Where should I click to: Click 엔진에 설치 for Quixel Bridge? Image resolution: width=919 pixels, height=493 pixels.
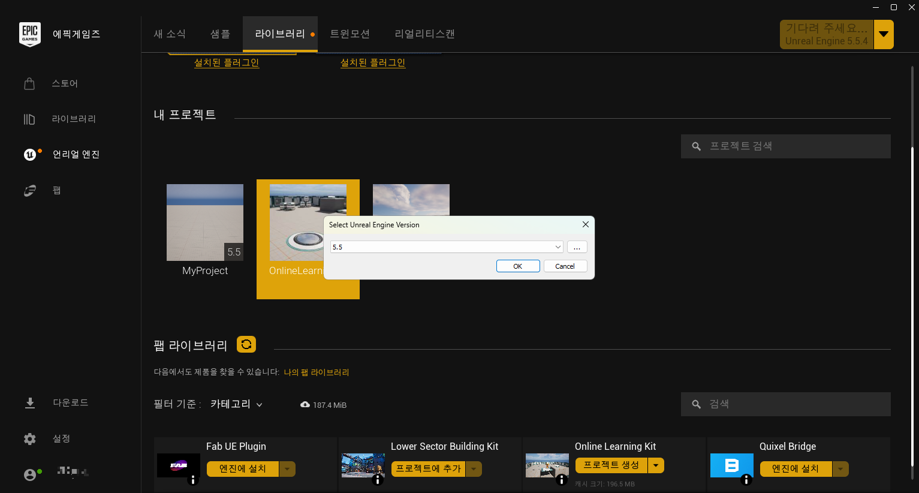click(796, 469)
